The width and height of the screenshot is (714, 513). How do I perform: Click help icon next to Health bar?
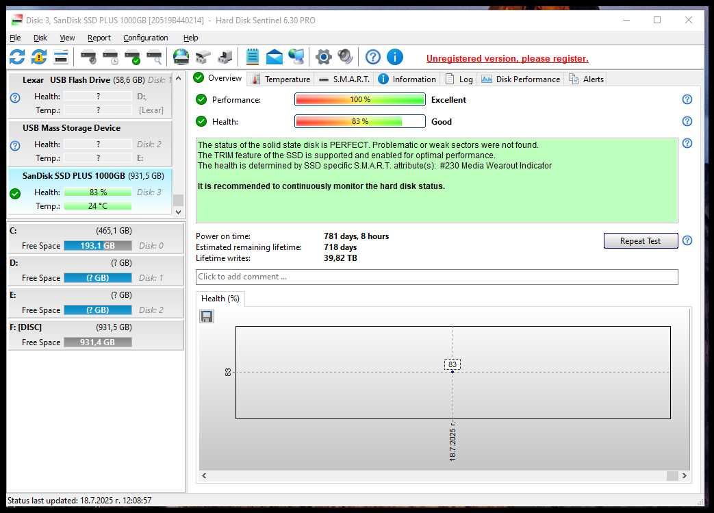[687, 121]
